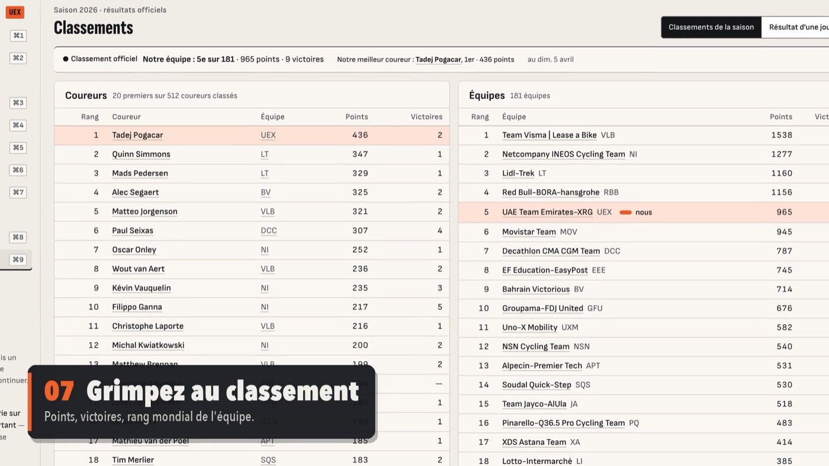Open rider Alec Segaert
The height and width of the screenshot is (466, 829).
click(x=135, y=192)
